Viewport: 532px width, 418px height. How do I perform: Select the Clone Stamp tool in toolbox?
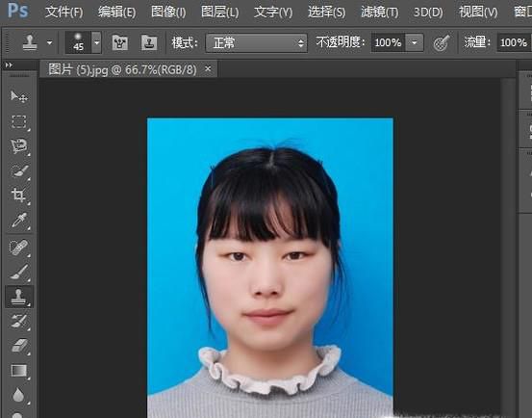[19, 297]
